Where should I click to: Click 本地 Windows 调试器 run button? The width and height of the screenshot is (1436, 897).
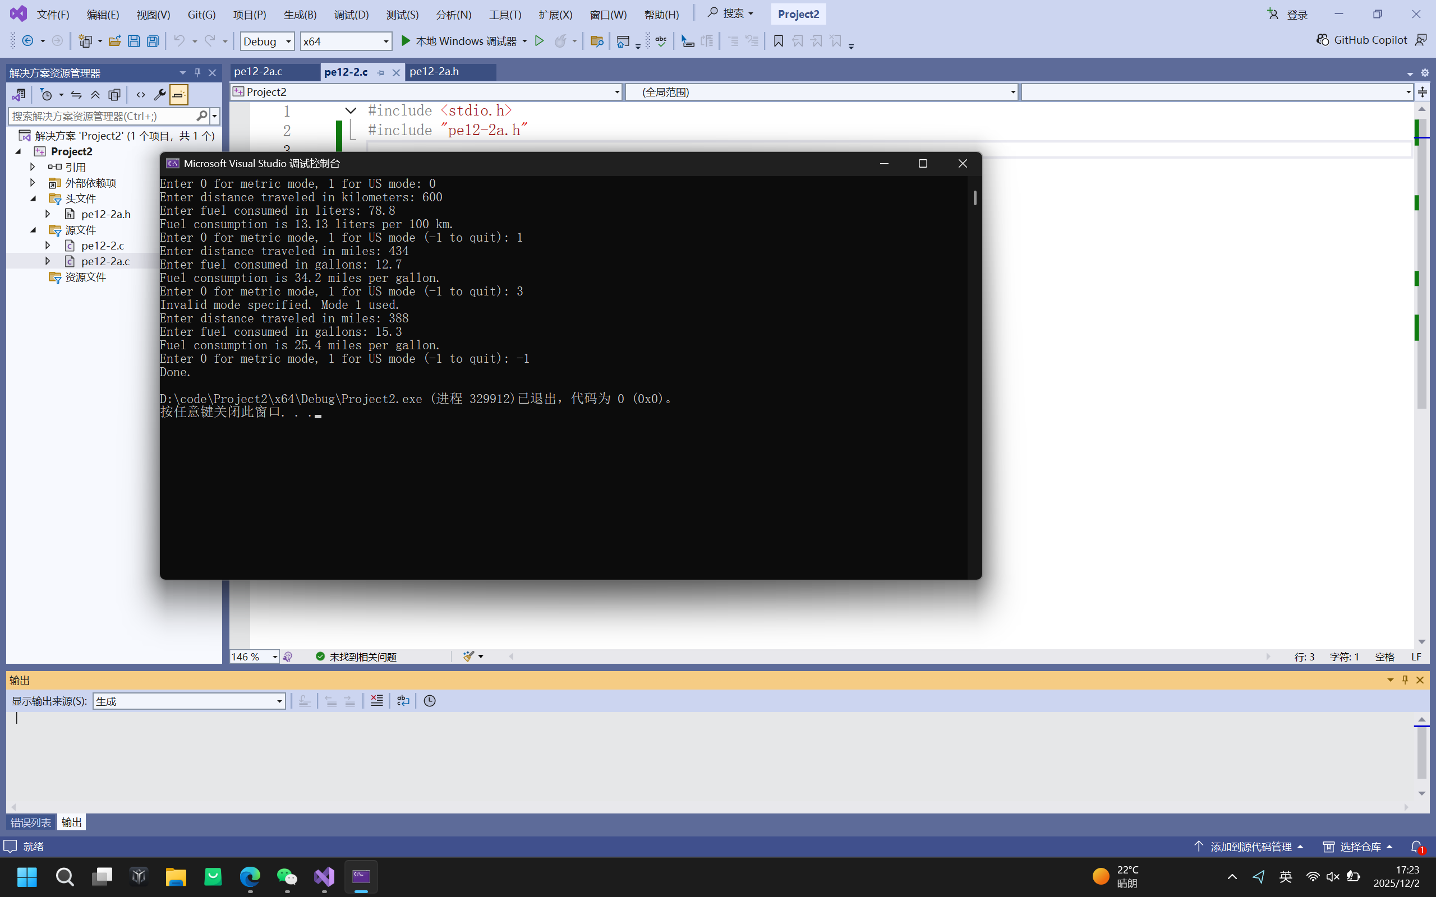[459, 41]
